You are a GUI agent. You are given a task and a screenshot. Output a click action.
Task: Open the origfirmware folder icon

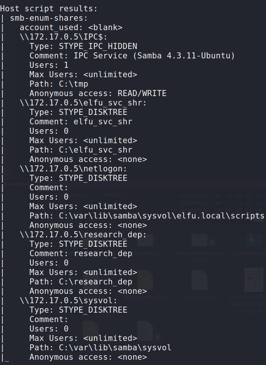click(x=254, y=240)
